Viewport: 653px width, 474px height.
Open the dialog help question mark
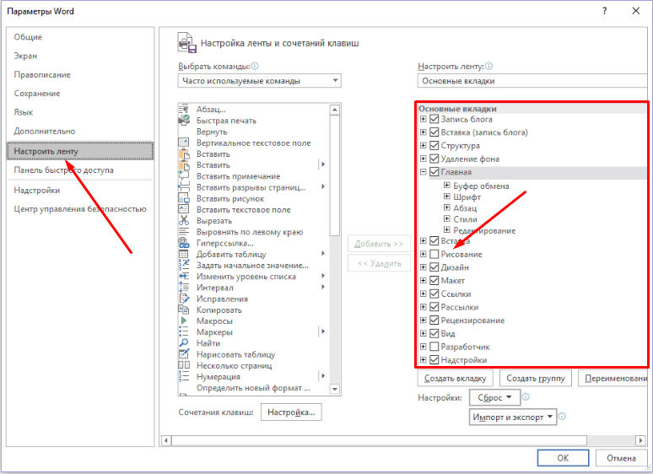pos(605,11)
